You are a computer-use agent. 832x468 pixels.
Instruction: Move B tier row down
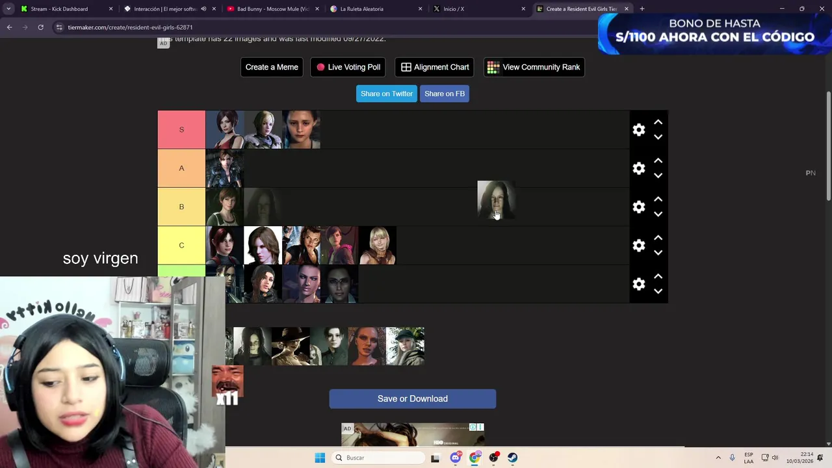point(658,214)
